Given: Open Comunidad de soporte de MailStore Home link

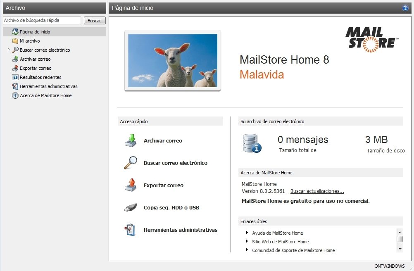Looking at the screenshot, I should click(x=293, y=250).
